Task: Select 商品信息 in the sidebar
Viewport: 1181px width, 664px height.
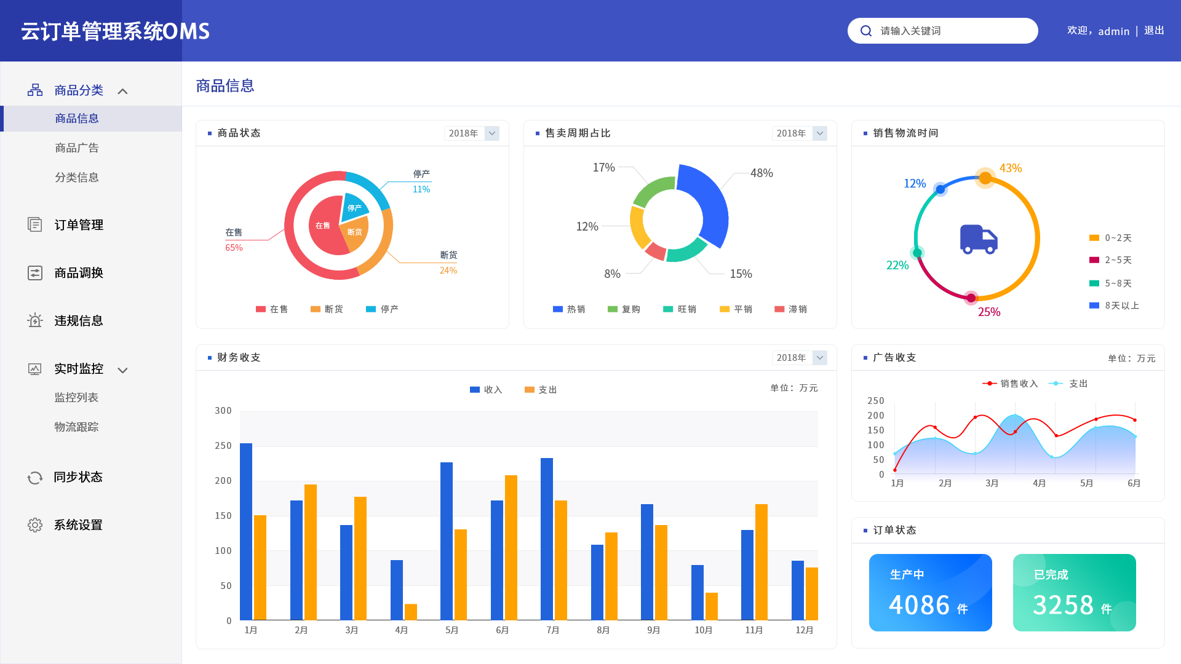Action: tap(91, 119)
